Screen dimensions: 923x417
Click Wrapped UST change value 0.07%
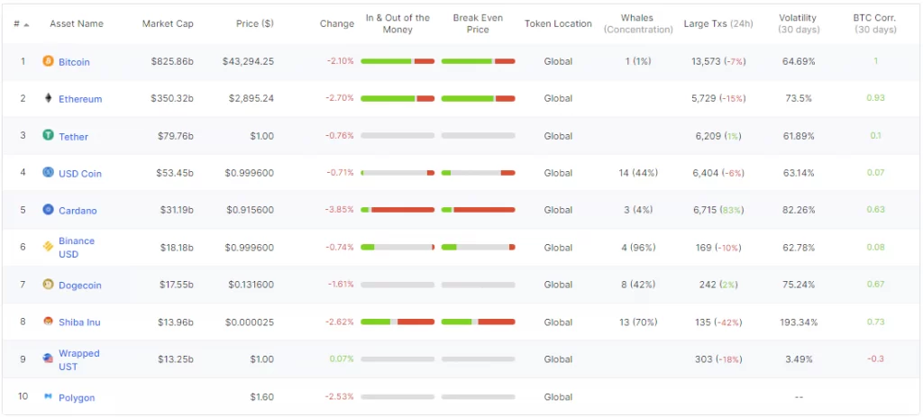[x=342, y=358]
